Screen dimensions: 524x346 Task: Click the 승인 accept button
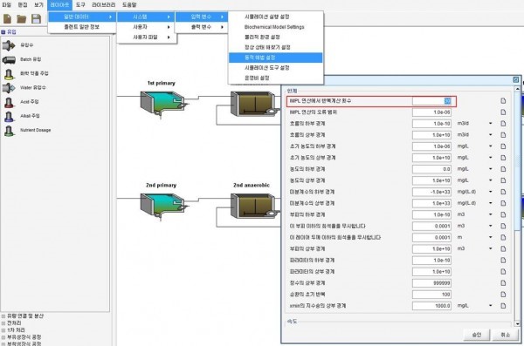477,335
